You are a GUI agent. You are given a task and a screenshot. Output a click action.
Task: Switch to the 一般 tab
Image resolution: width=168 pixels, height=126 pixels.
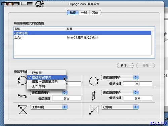tap(84, 12)
